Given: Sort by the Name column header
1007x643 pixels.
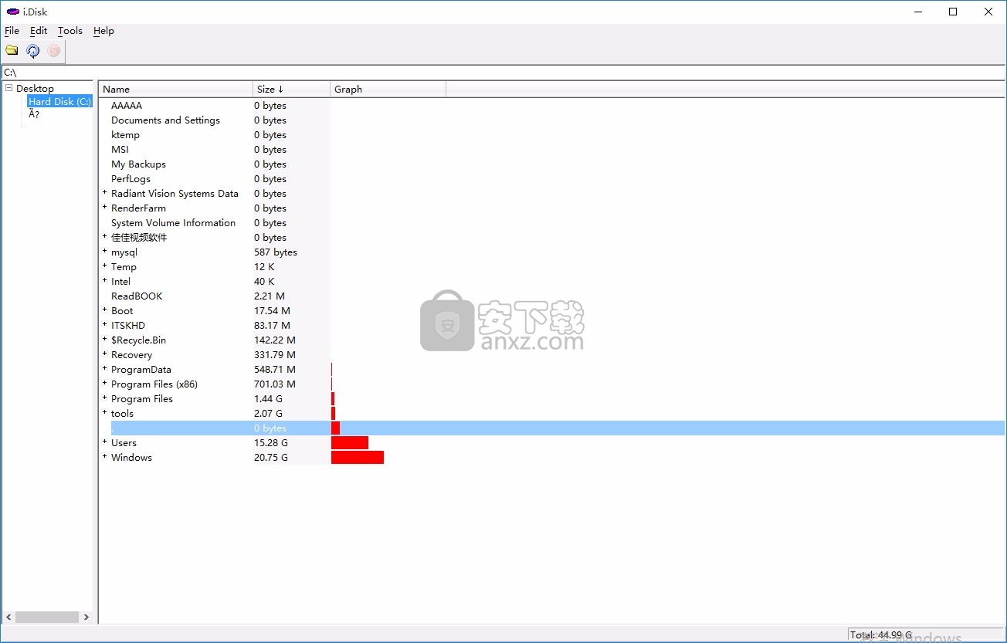Looking at the screenshot, I should pos(176,89).
